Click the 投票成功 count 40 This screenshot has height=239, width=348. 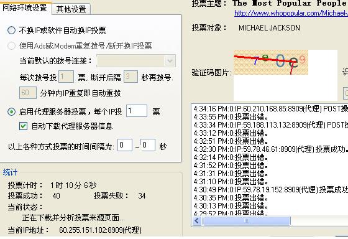[x=57, y=196]
